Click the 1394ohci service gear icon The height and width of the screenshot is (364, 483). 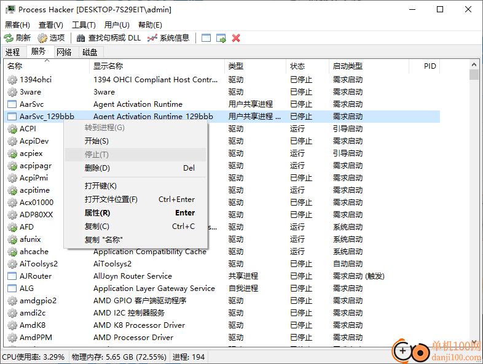12,80
